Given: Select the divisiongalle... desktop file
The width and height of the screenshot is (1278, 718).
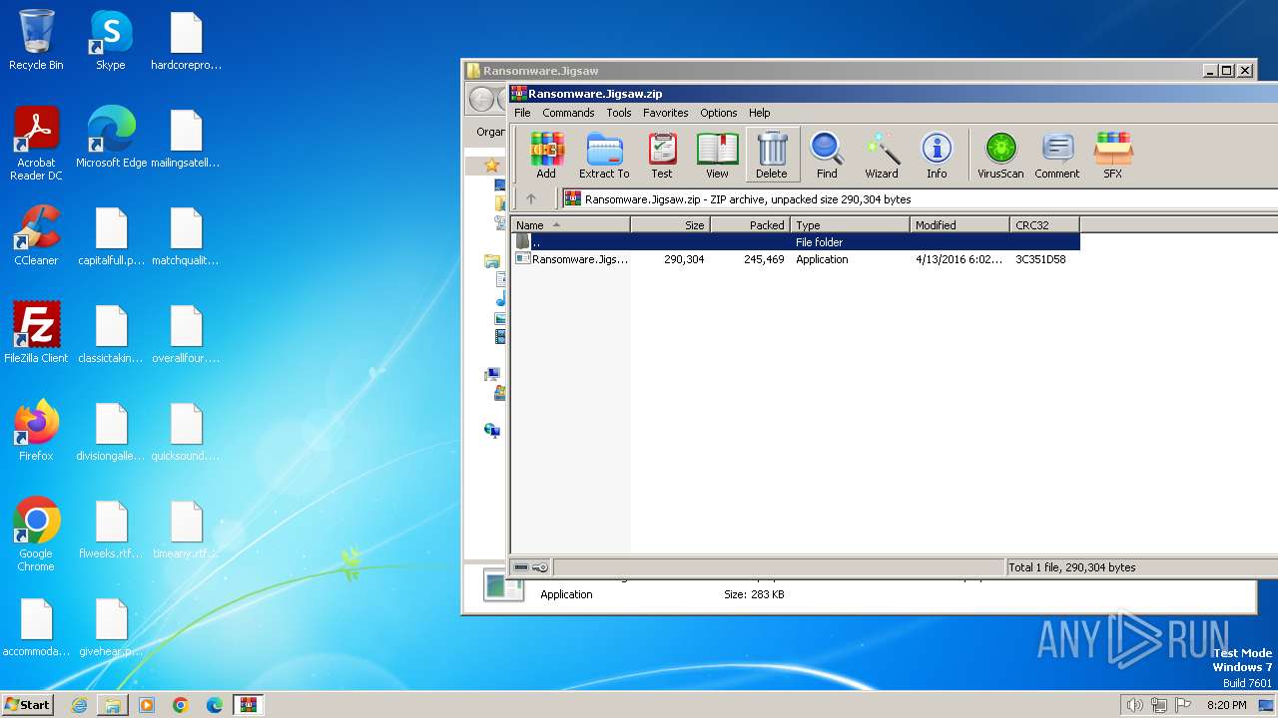Looking at the screenshot, I should point(111,431).
